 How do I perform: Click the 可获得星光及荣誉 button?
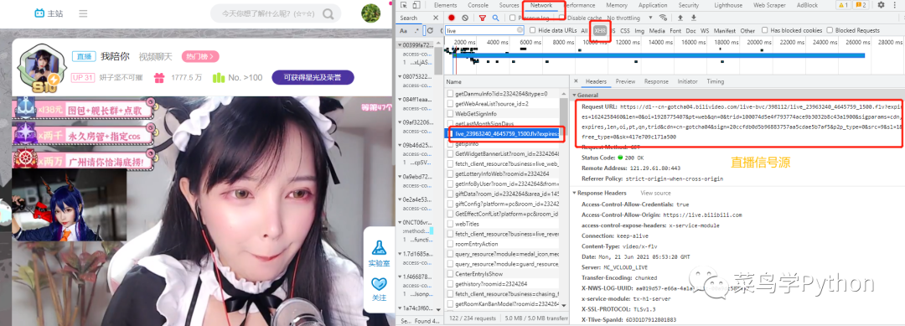313,77
